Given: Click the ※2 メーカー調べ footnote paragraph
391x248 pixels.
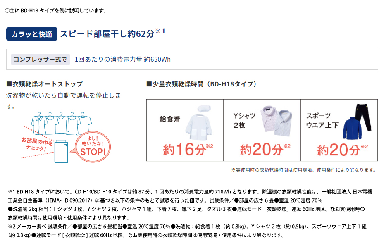Looking at the screenshot, I should pyautogui.click(x=187, y=231).
